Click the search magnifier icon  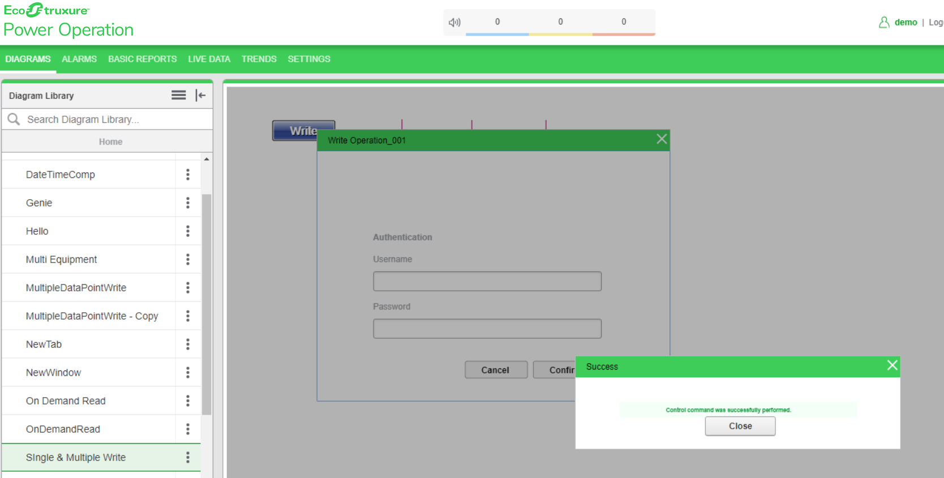[x=14, y=119]
